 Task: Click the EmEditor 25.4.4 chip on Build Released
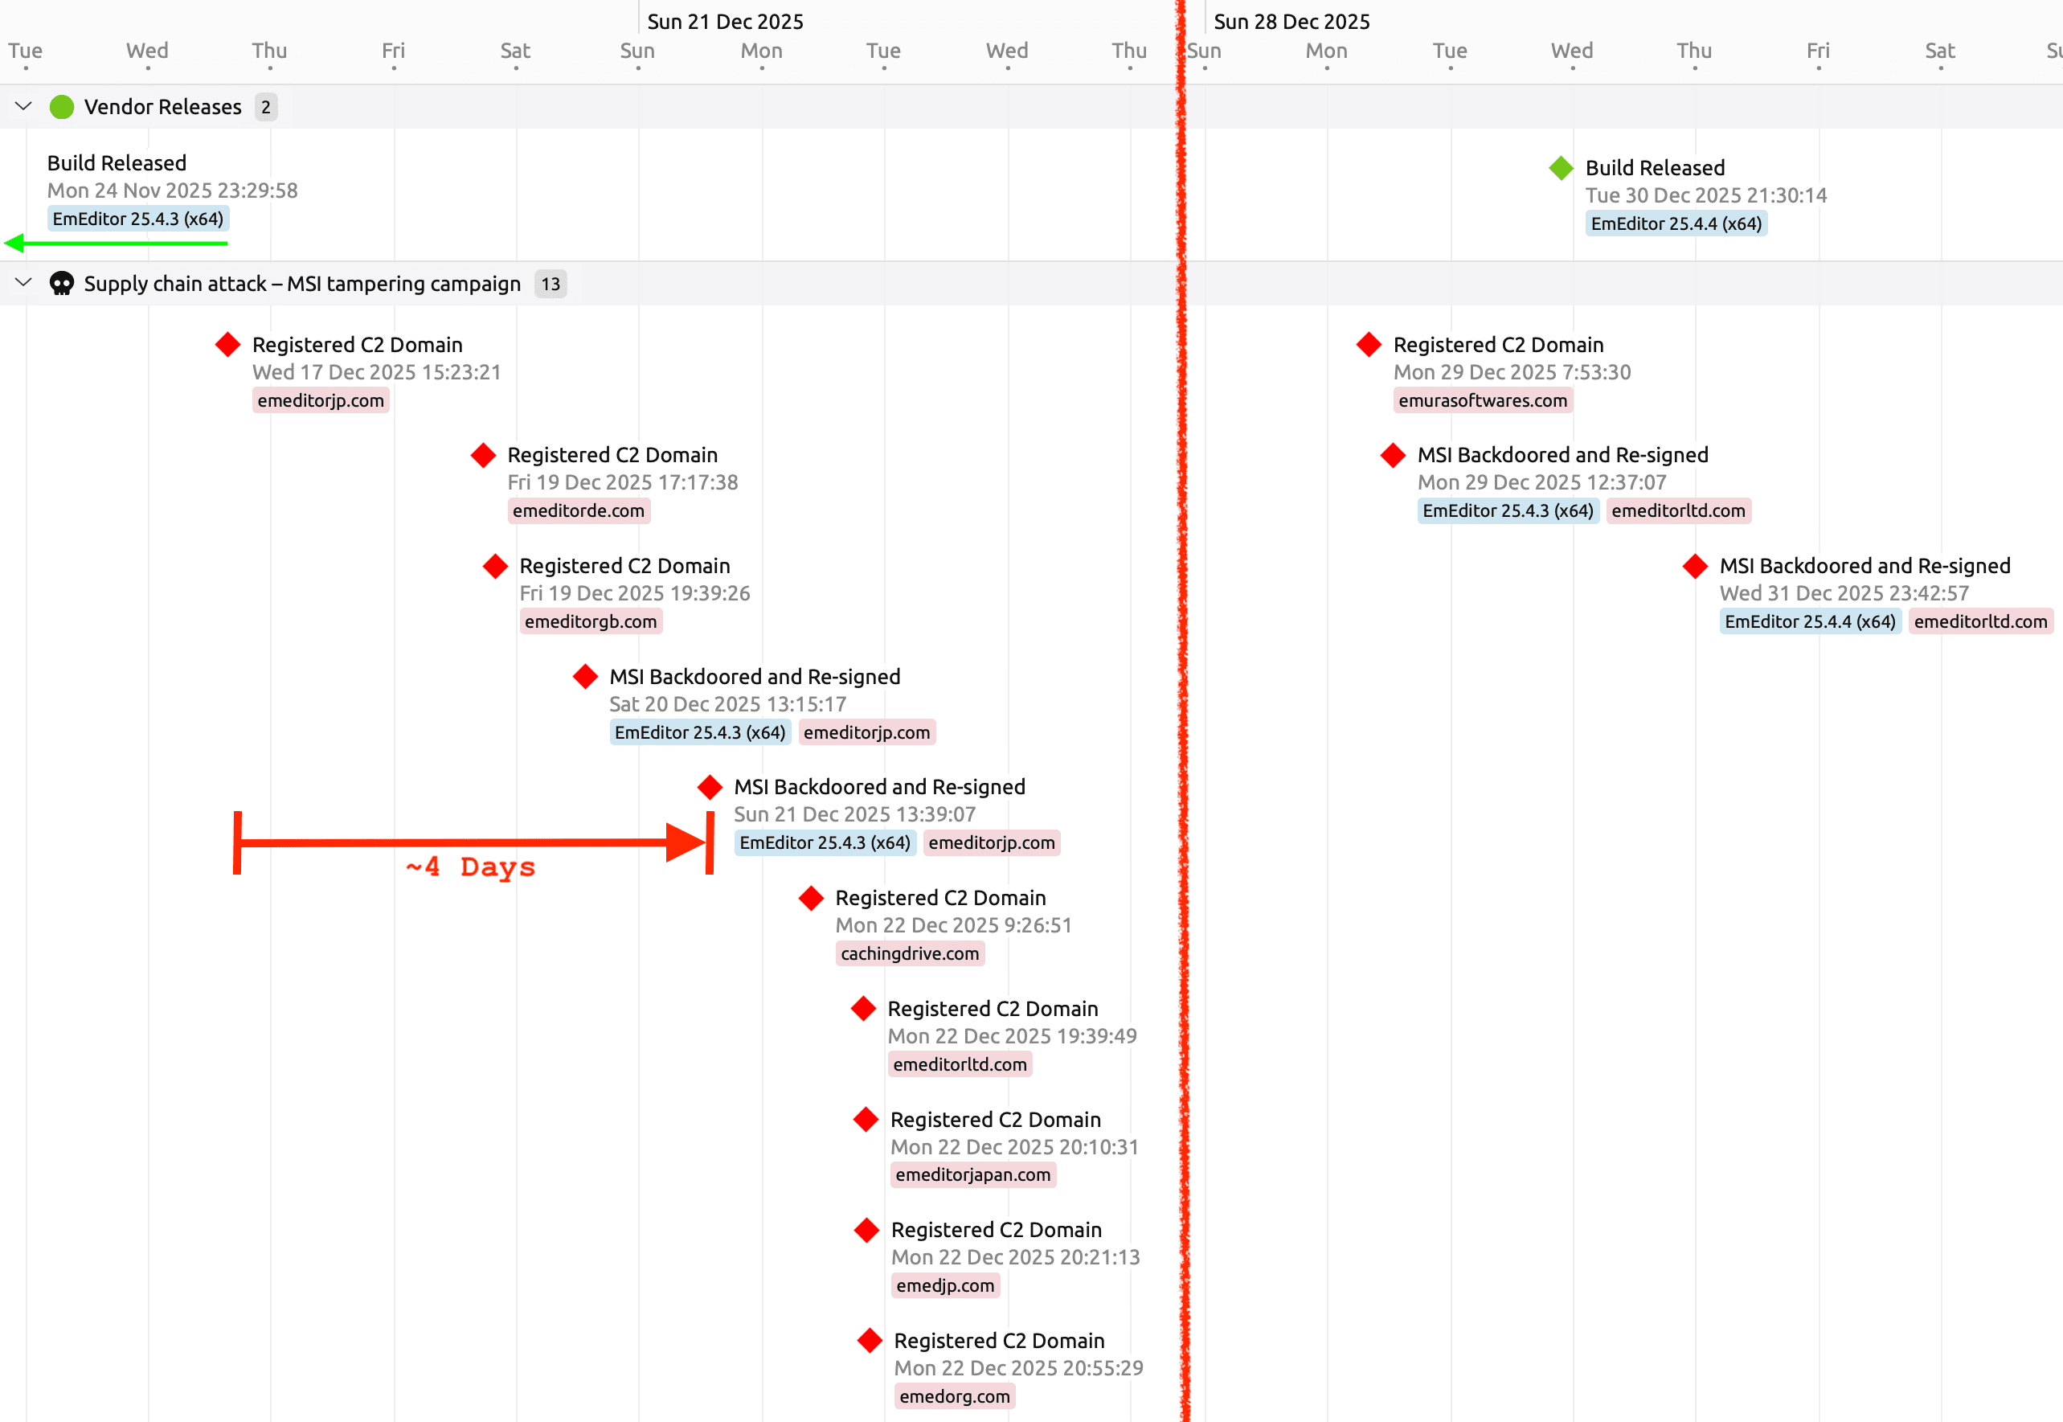coord(1676,223)
